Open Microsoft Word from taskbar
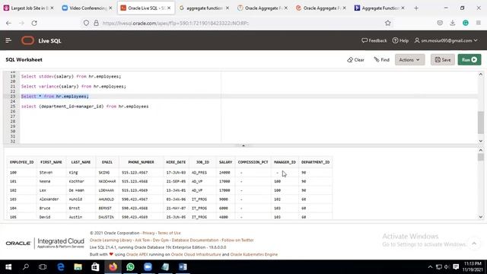The height and width of the screenshot is (274, 487). 183,267
